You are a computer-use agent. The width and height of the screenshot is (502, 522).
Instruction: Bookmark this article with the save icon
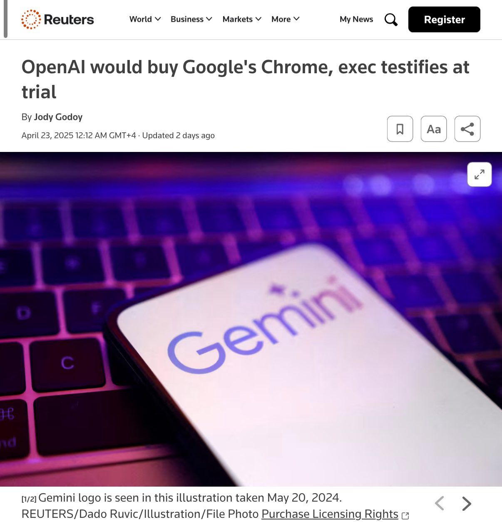[x=400, y=129]
